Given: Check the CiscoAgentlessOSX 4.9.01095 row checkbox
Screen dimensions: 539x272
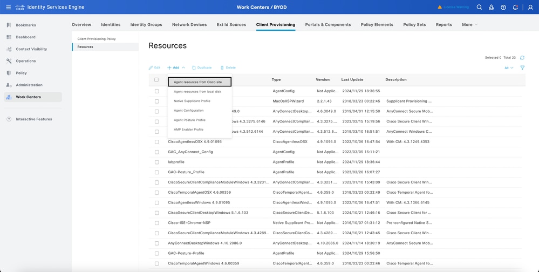Looking at the screenshot, I should (x=157, y=142).
